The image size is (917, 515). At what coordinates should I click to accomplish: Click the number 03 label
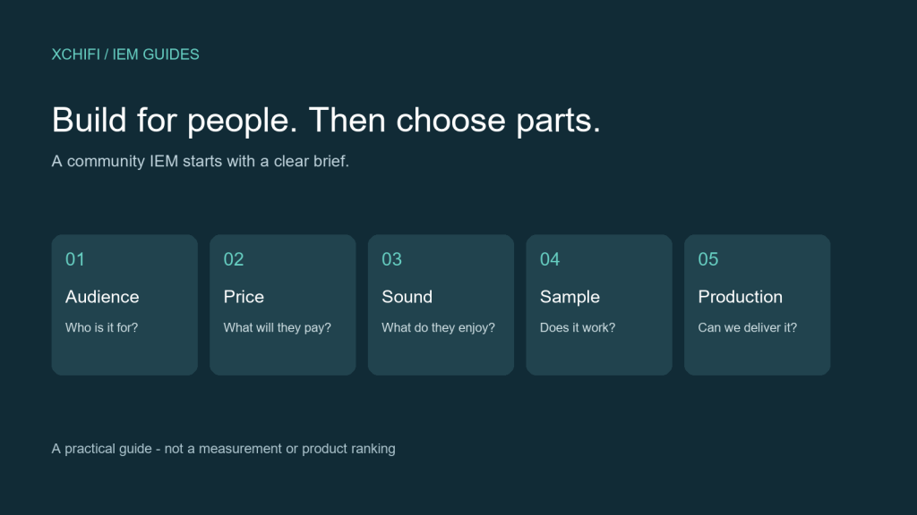(392, 259)
